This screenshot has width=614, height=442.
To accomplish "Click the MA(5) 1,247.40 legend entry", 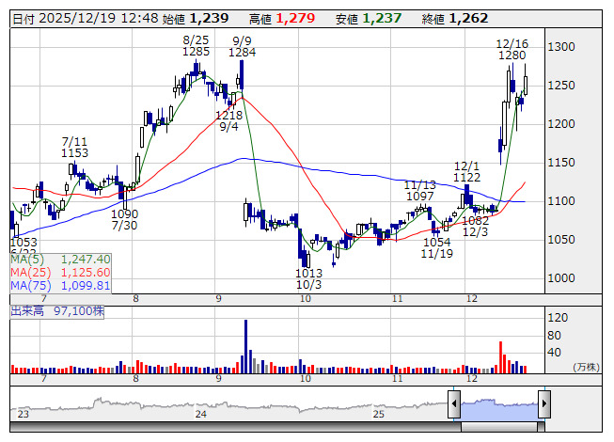I will click(x=61, y=260).
